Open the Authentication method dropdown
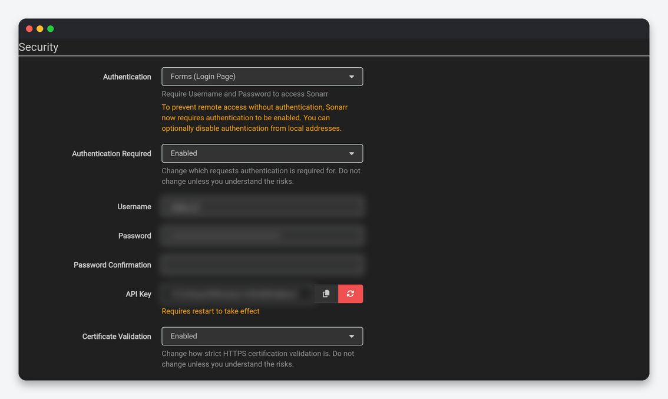This screenshot has height=399, width=668. tap(263, 77)
